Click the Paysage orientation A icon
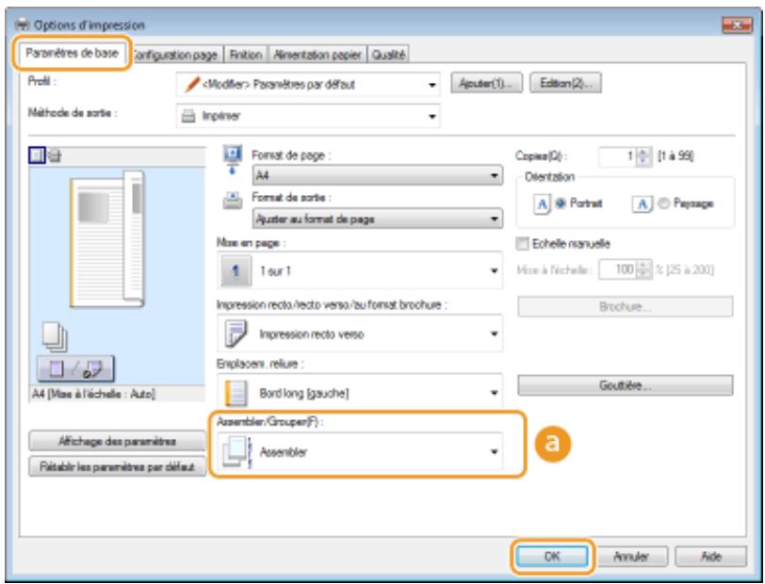The height and width of the screenshot is (584, 765). [642, 203]
